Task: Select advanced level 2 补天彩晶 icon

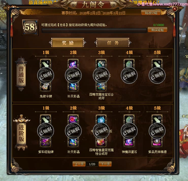Action: [x=73, y=143]
